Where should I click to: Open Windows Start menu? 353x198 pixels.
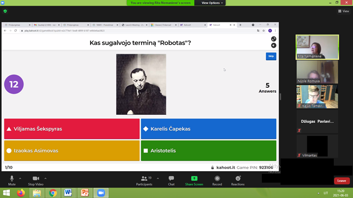coord(6,193)
